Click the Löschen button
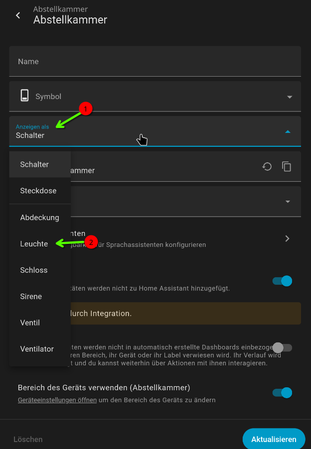The width and height of the screenshot is (311, 449). click(28, 440)
